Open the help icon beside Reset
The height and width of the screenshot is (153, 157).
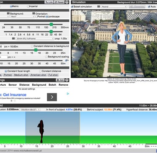(x=67, y=2)
